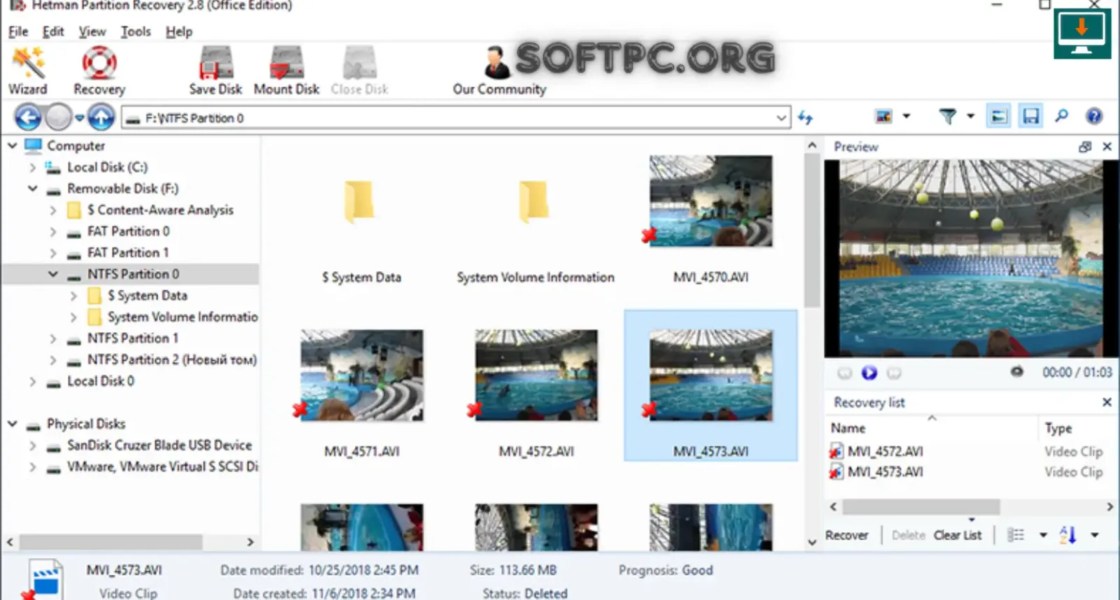Screen dimensions: 1120x600
Task: Navigate up one folder level
Action: [x=101, y=117]
